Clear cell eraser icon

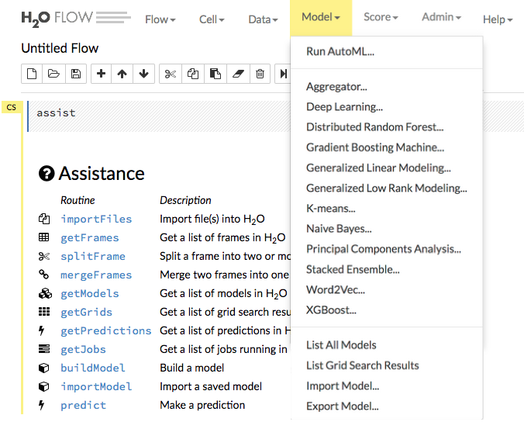(238, 74)
